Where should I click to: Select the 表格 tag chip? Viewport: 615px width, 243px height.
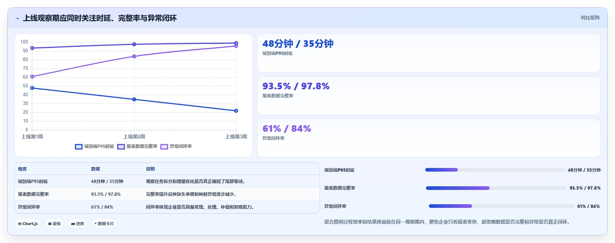pyautogui.click(x=55, y=224)
